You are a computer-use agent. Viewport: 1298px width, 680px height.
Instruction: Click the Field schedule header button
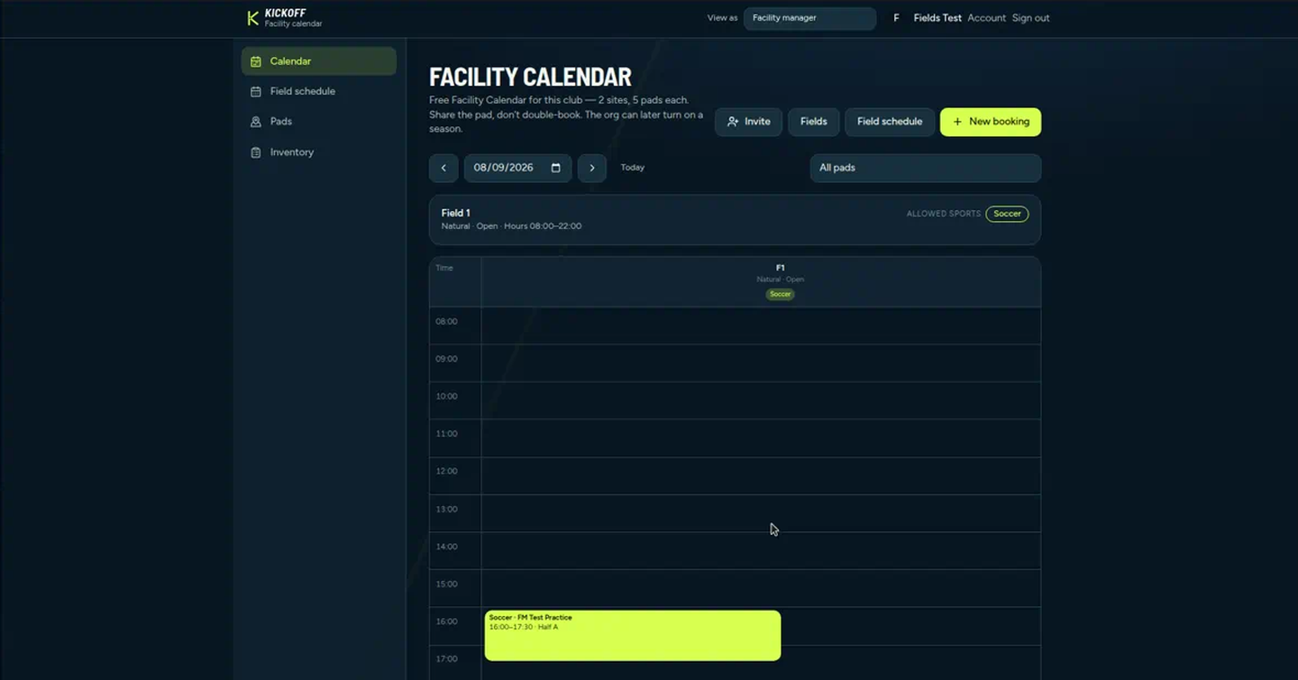pos(890,122)
